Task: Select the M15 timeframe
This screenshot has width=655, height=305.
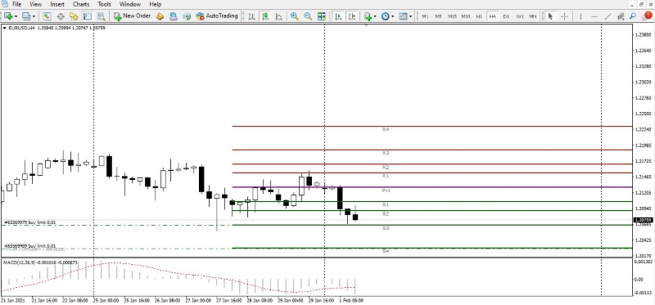Action: click(452, 16)
